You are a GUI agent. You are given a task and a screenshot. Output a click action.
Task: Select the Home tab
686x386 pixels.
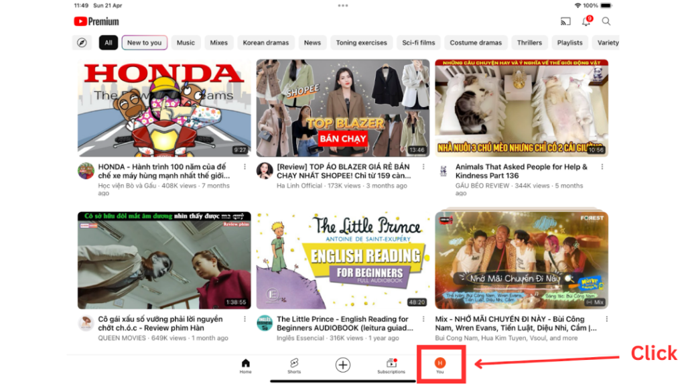coord(245,365)
